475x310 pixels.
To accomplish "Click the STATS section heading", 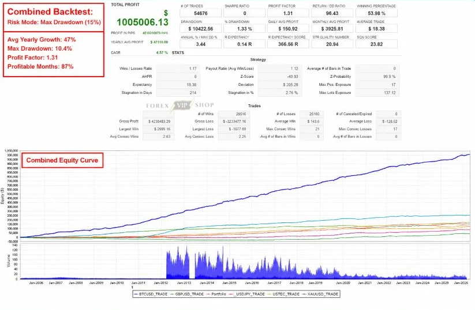I will (x=178, y=52).
